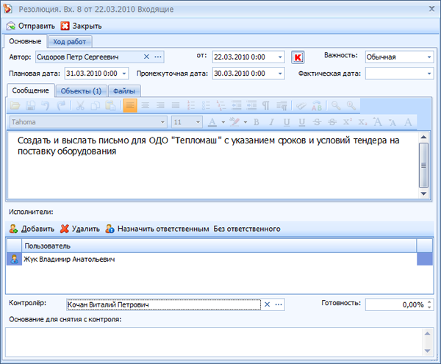The image size is (441, 364).
Task: Click the Paste clipboard icon
Action: tap(110, 105)
